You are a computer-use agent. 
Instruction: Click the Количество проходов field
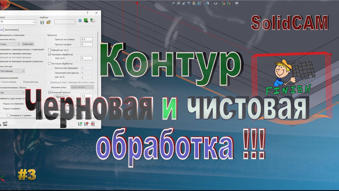pos(87,68)
